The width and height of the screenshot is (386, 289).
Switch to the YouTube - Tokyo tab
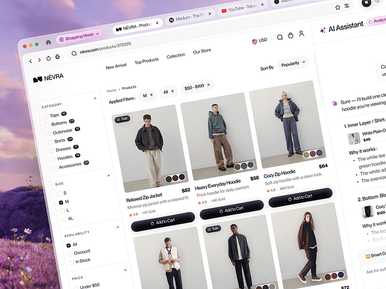(x=243, y=8)
